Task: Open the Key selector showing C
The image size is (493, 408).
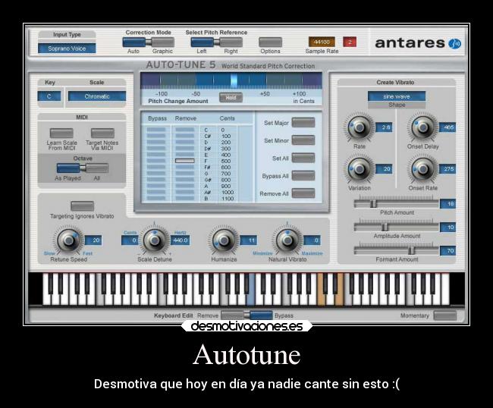Action: pyautogui.click(x=49, y=96)
